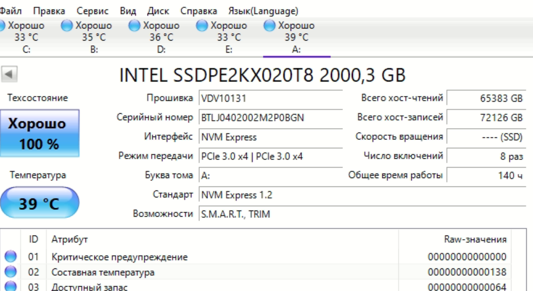533x291 pixels.
Task: Select drive A: status orb
Action: pyautogui.click(x=269, y=26)
